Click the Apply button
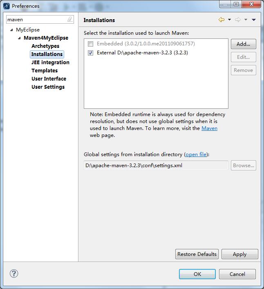 [239, 254]
